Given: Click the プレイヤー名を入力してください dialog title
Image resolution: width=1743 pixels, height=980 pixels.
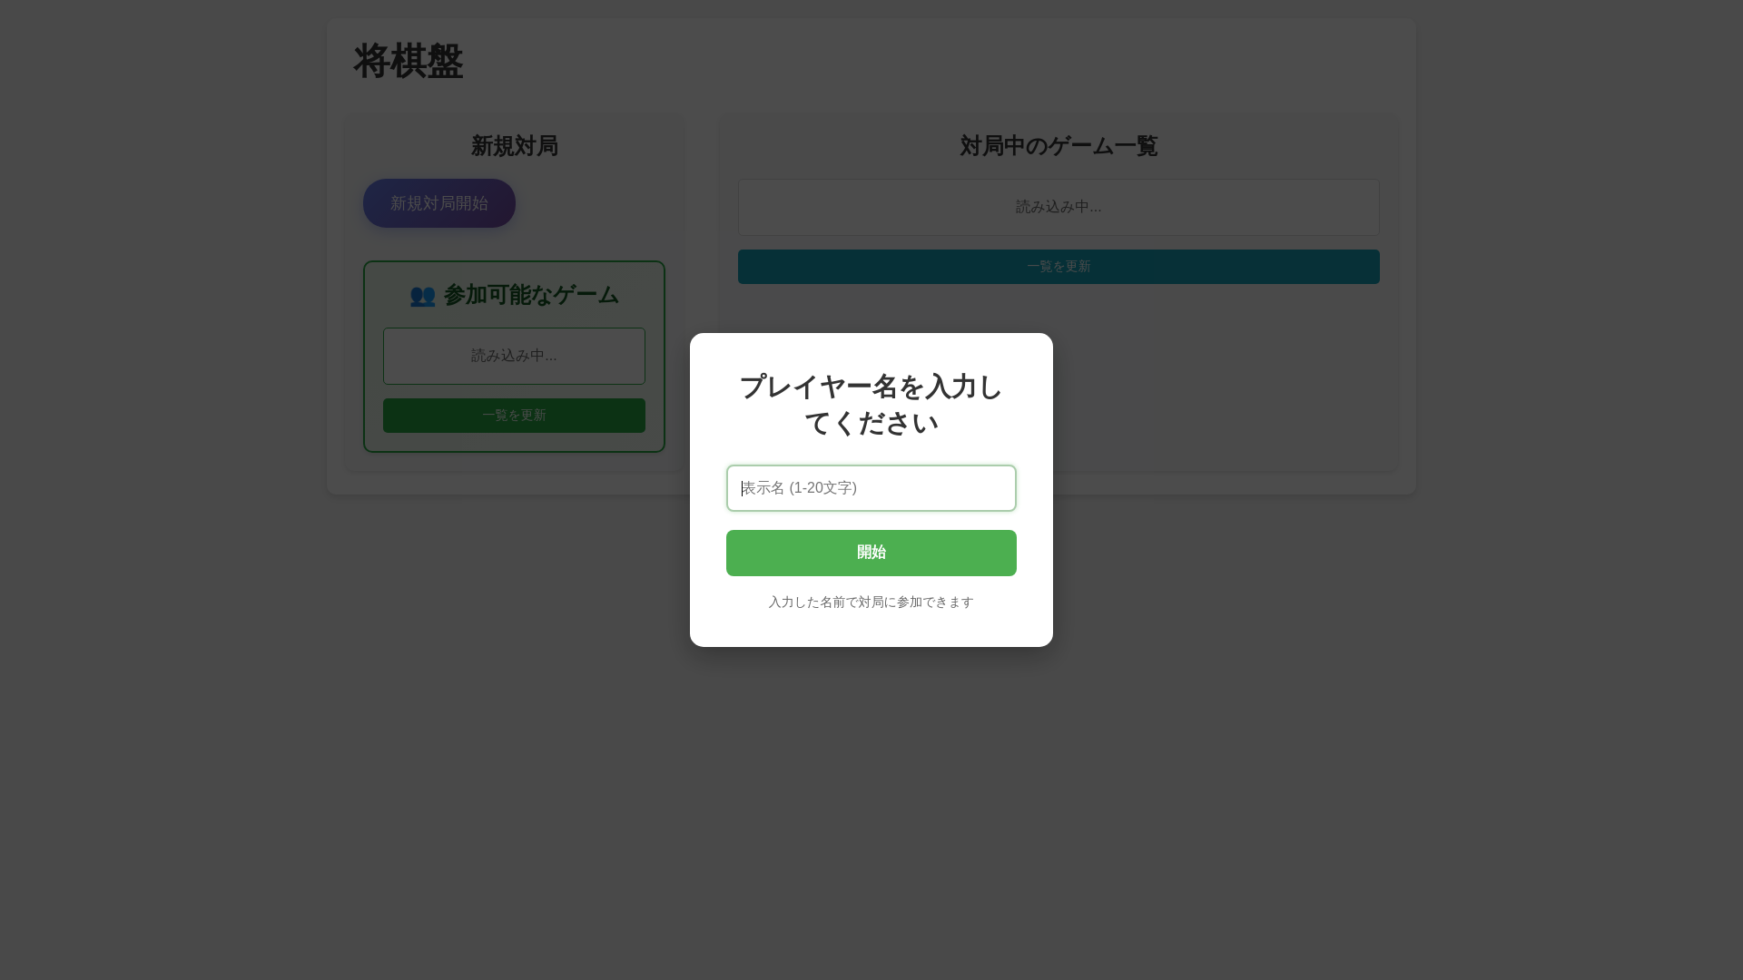Looking at the screenshot, I should [x=871, y=405].
